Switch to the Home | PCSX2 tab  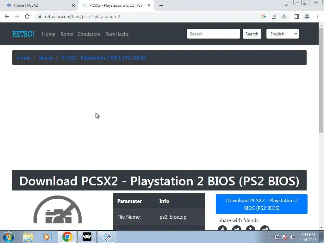[x=39, y=5]
